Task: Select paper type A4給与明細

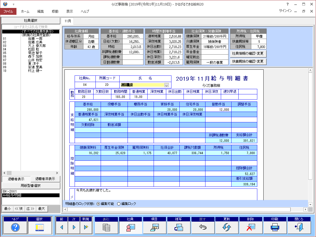Action: [x=31, y=195]
